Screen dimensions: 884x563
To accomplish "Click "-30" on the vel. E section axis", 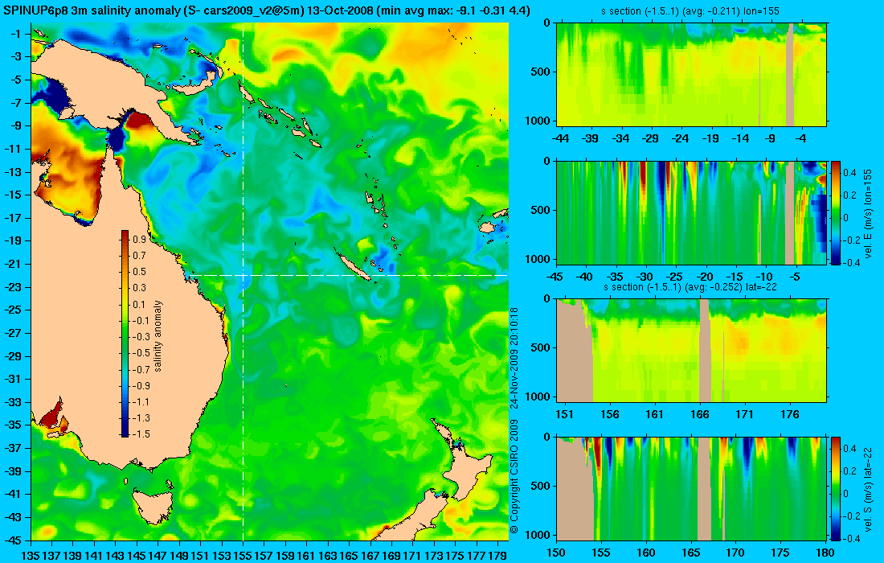I will 645,277.
